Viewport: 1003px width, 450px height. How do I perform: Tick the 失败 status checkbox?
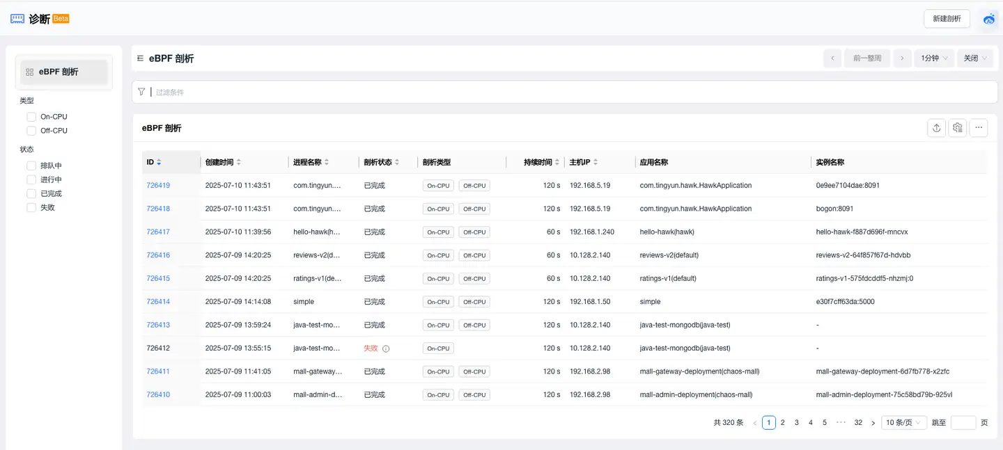(31, 207)
